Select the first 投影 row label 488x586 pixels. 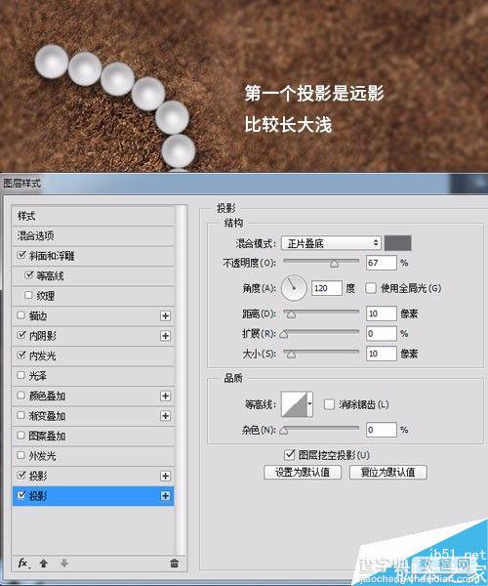click(x=38, y=477)
